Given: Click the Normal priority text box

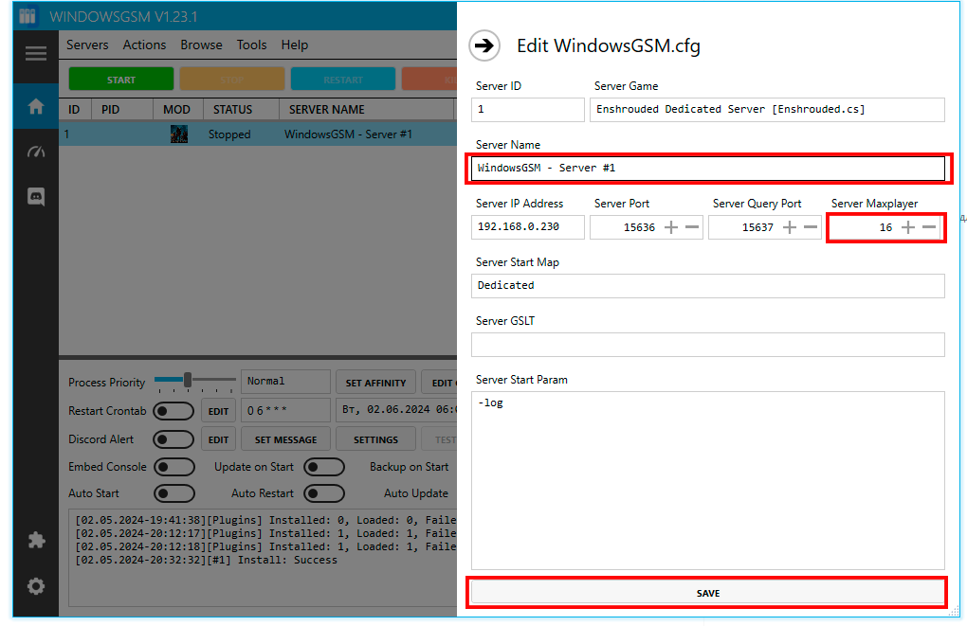Looking at the screenshot, I should point(285,382).
